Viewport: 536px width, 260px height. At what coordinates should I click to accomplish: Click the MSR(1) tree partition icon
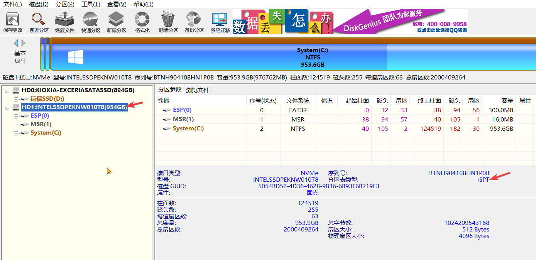coord(25,124)
